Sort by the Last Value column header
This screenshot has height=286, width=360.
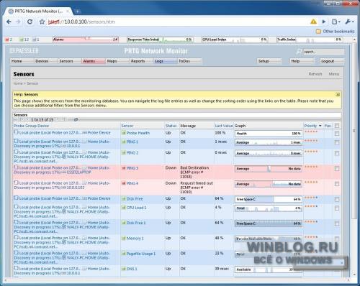click(224, 126)
